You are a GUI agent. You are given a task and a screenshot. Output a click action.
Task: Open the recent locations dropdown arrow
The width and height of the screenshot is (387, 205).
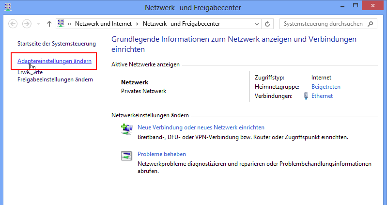[x=38, y=24]
